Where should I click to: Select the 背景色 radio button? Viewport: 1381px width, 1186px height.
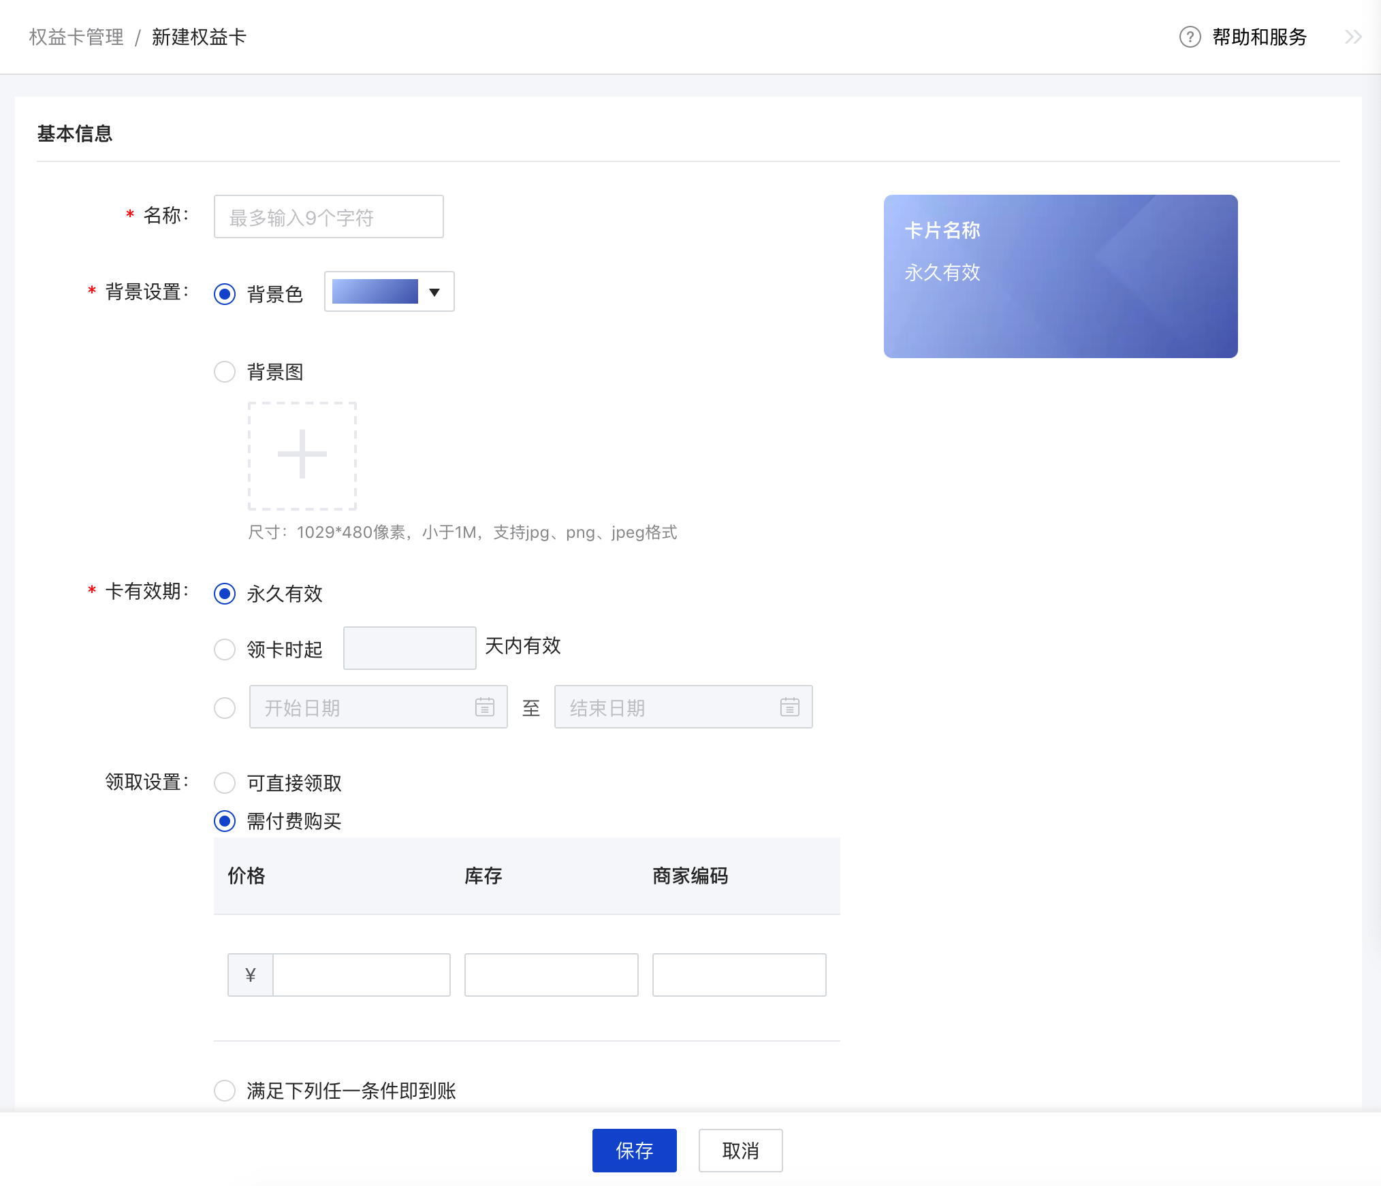[225, 294]
